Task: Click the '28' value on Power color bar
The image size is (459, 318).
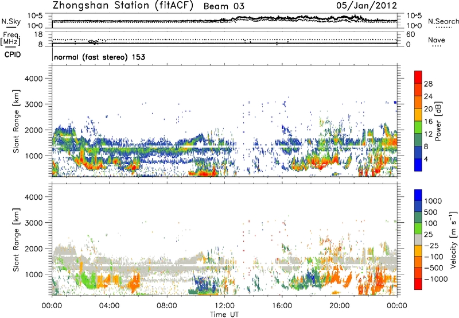Action: (x=428, y=84)
